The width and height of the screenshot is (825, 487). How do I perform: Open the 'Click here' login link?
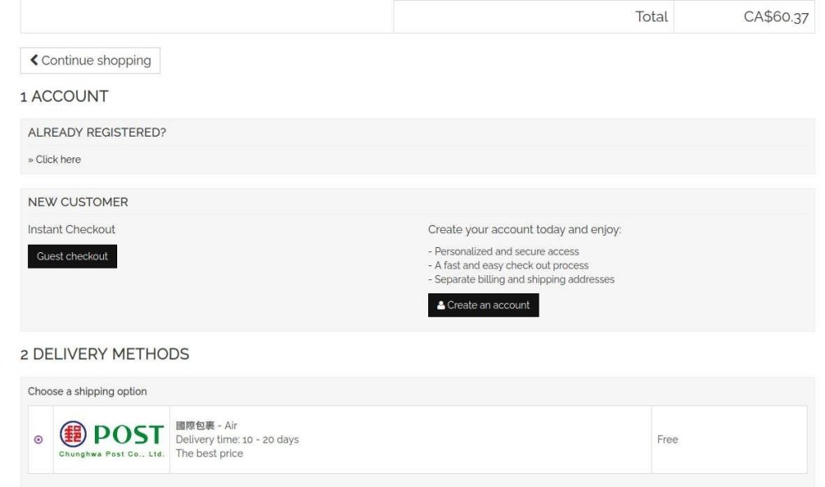point(58,160)
